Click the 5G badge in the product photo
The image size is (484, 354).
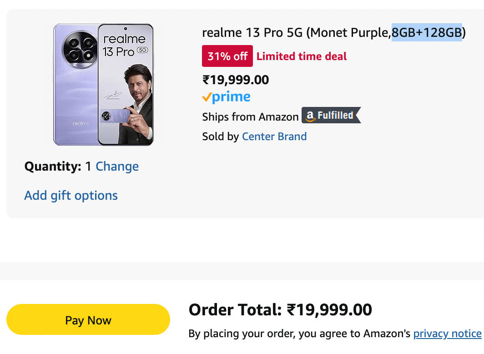point(143,49)
